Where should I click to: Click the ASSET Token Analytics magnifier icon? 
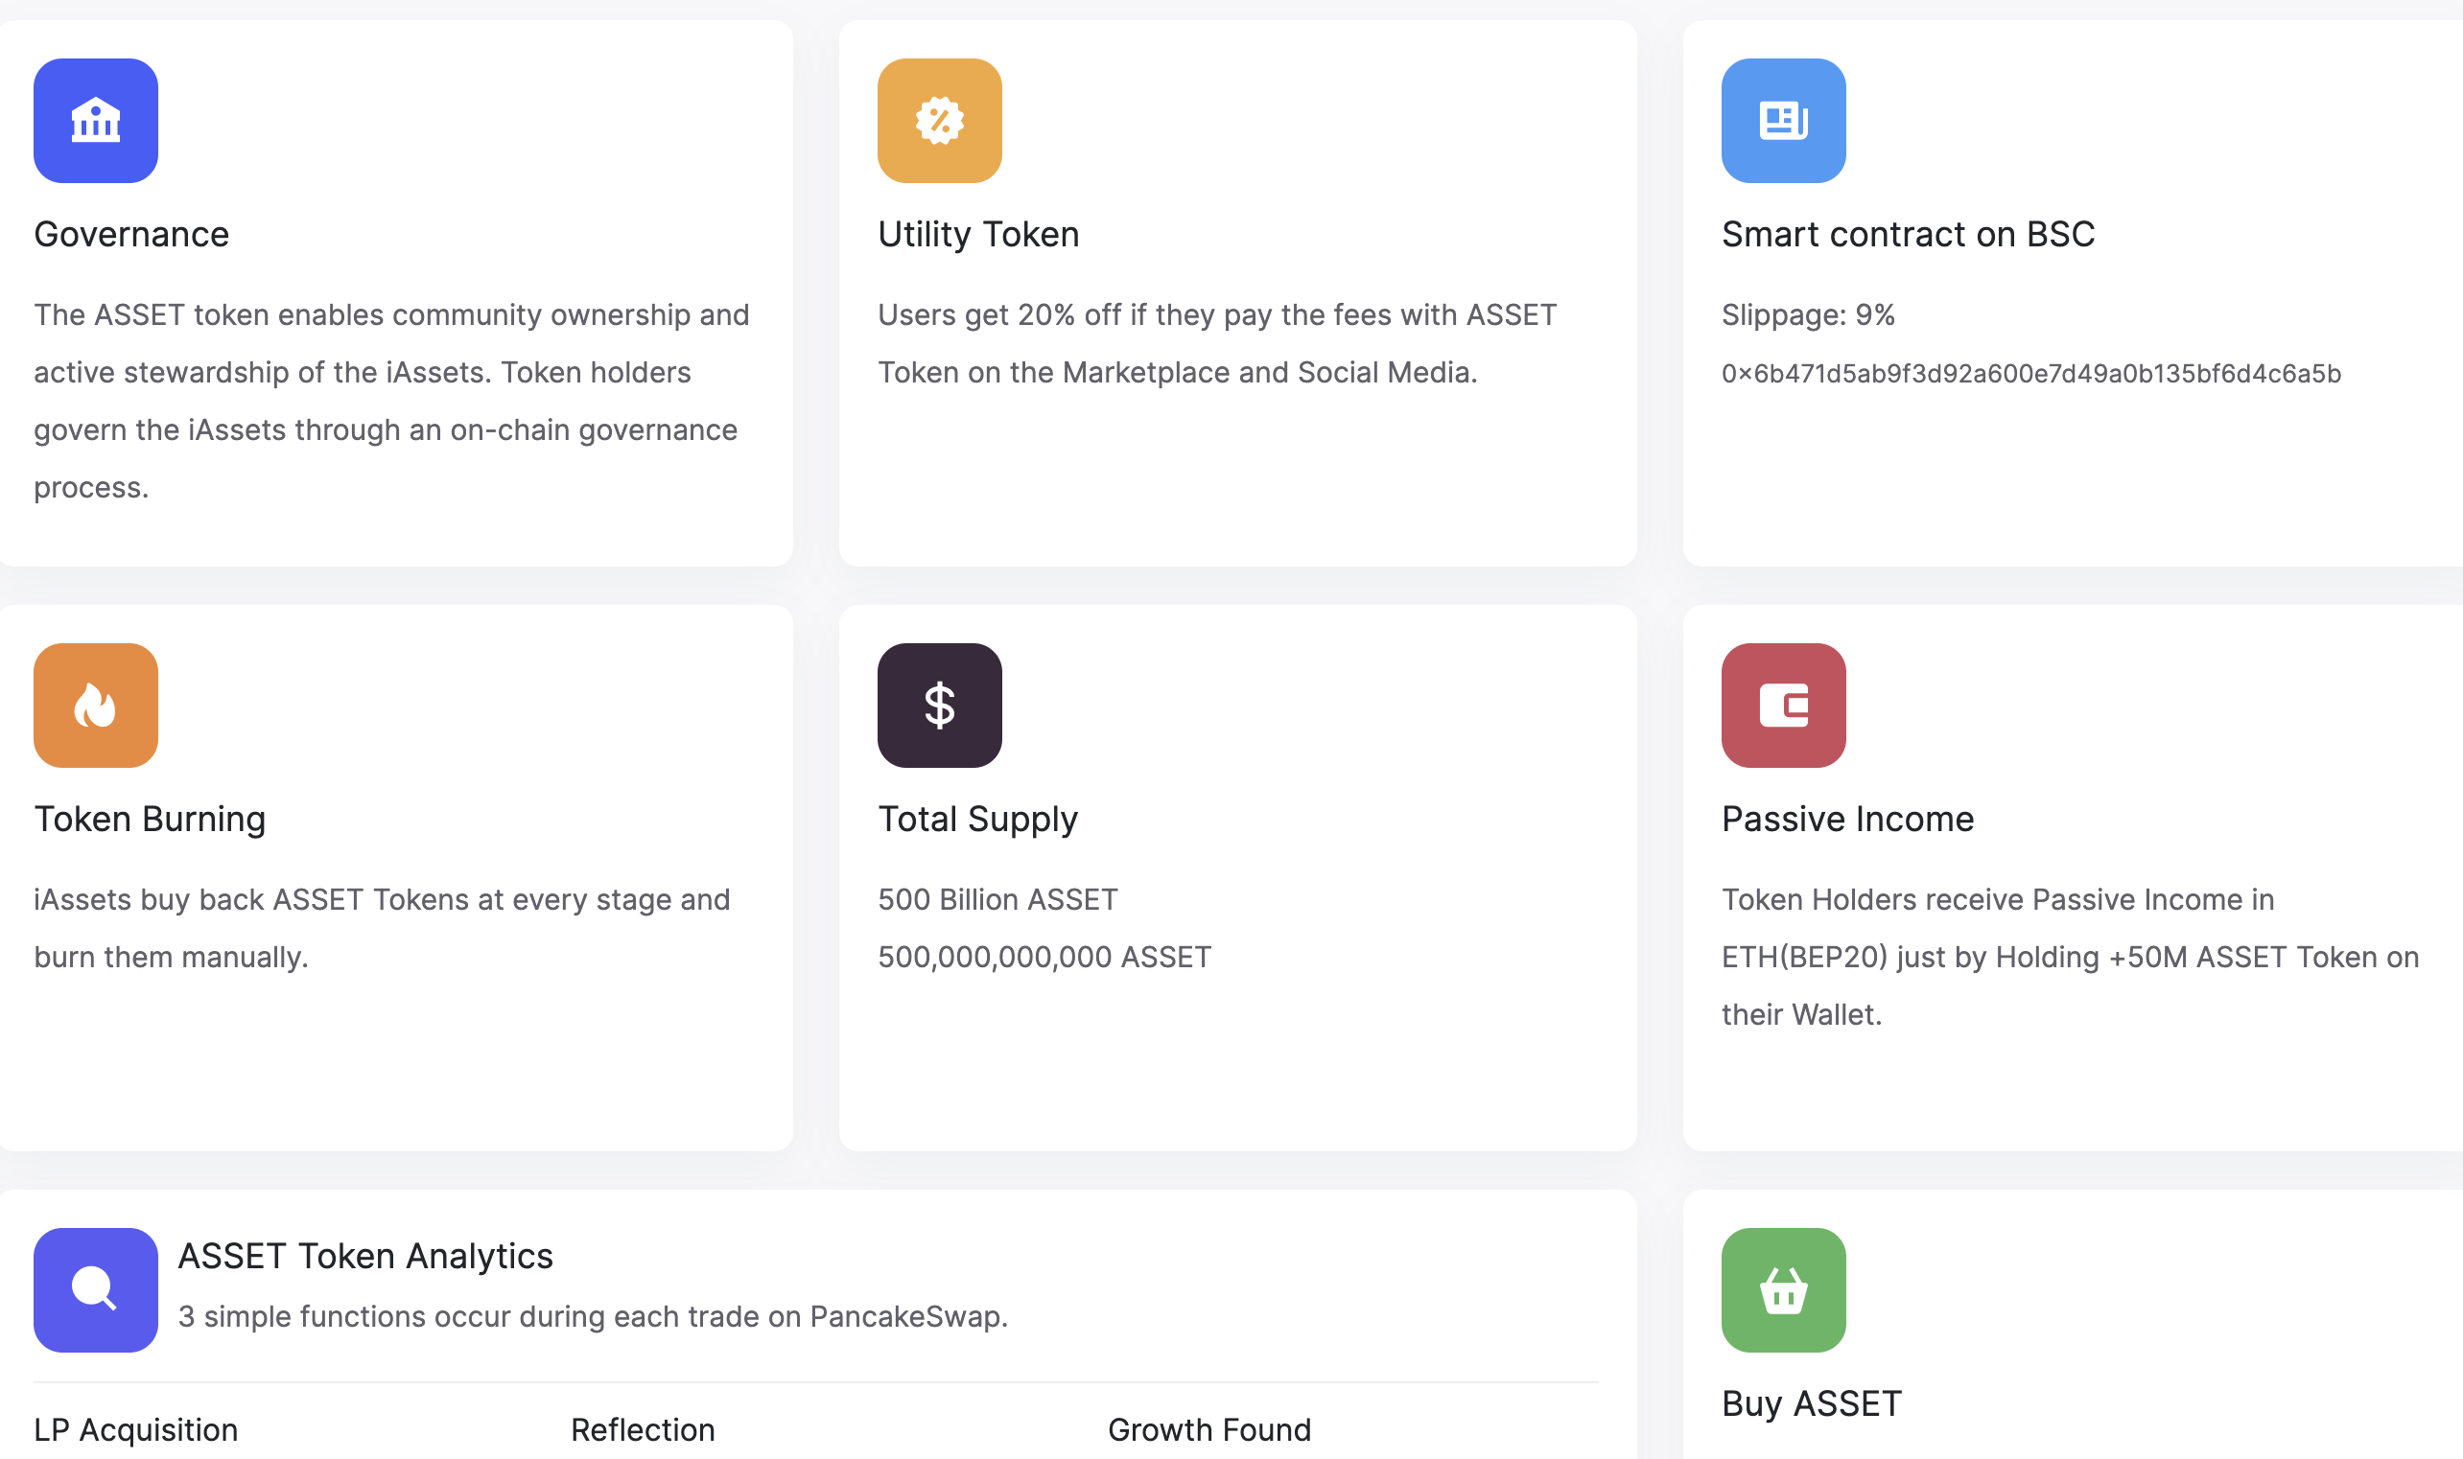coord(95,1290)
